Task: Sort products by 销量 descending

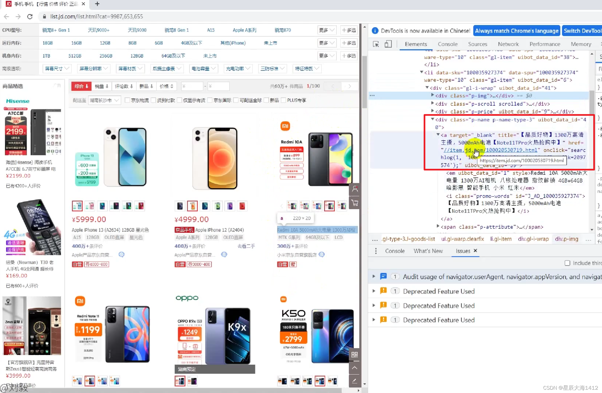Action: (x=101, y=86)
